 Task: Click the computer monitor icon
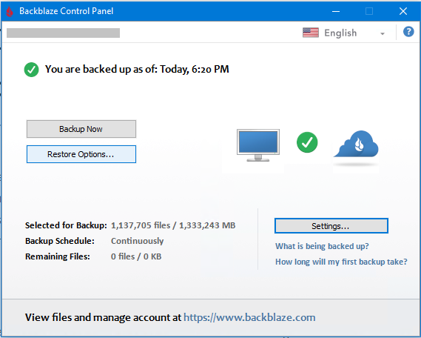point(258,145)
